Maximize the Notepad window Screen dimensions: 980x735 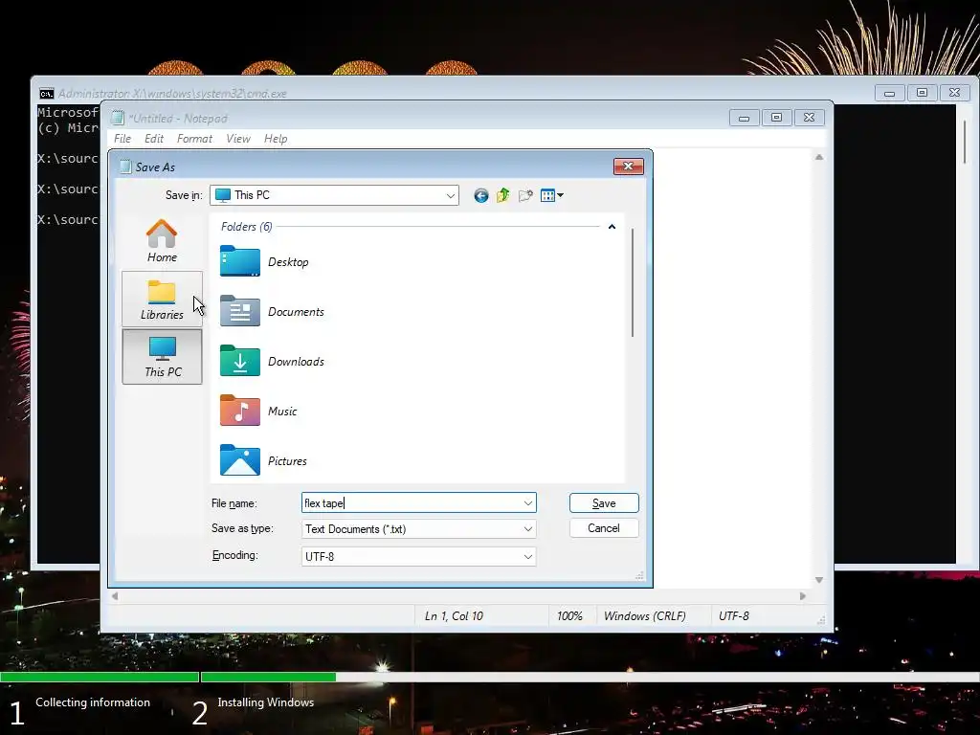[x=776, y=118]
